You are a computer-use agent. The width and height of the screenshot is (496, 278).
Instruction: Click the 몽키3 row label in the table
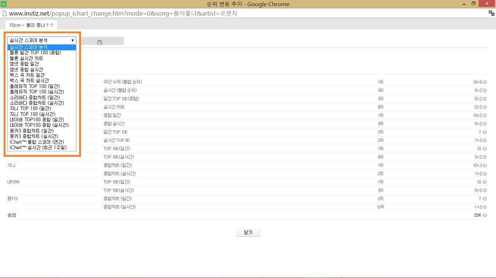12,199
